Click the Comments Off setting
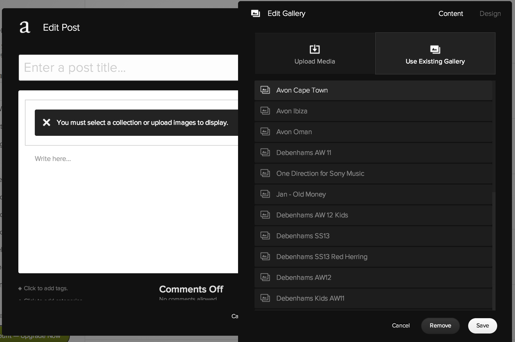Image resolution: width=515 pixels, height=342 pixels. pos(191,289)
